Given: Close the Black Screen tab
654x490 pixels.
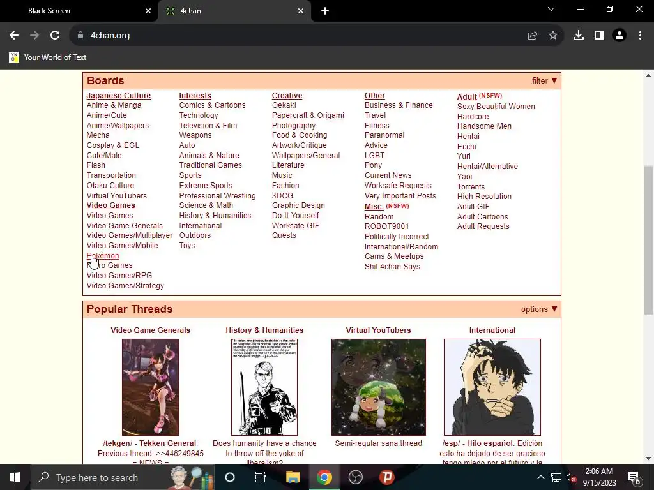Looking at the screenshot, I should coord(148,11).
